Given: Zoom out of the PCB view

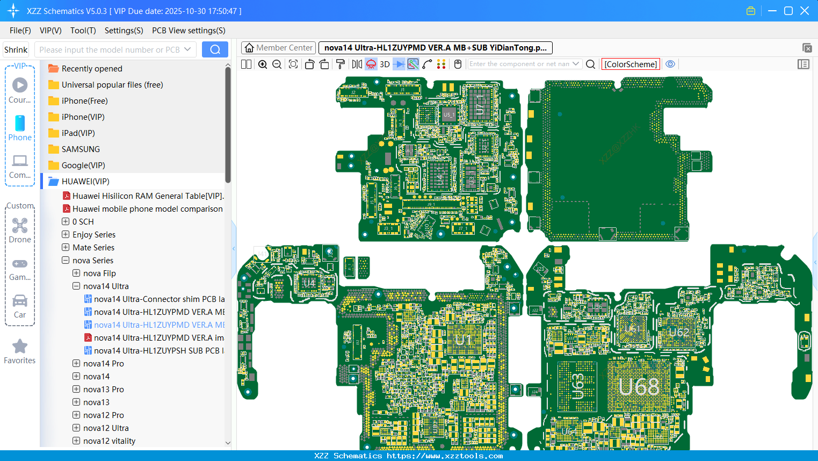Looking at the screenshot, I should pos(277,64).
